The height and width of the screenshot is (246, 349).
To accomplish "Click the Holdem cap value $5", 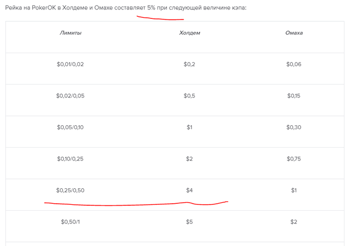I will [x=189, y=222].
